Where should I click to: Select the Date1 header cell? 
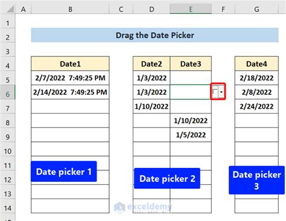[x=70, y=64]
